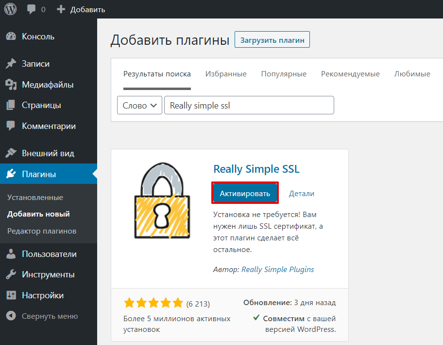Open the Комментарии menu item

click(x=49, y=126)
